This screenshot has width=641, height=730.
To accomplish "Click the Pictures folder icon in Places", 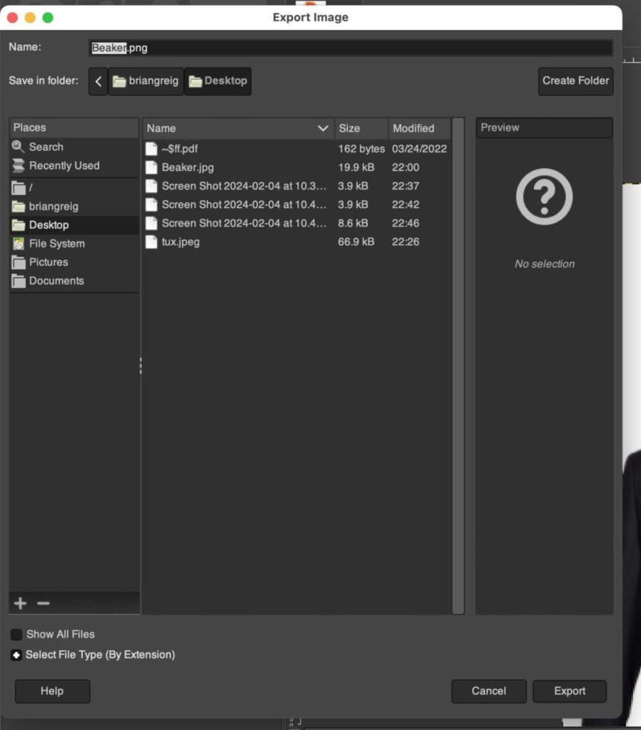I will (19, 262).
